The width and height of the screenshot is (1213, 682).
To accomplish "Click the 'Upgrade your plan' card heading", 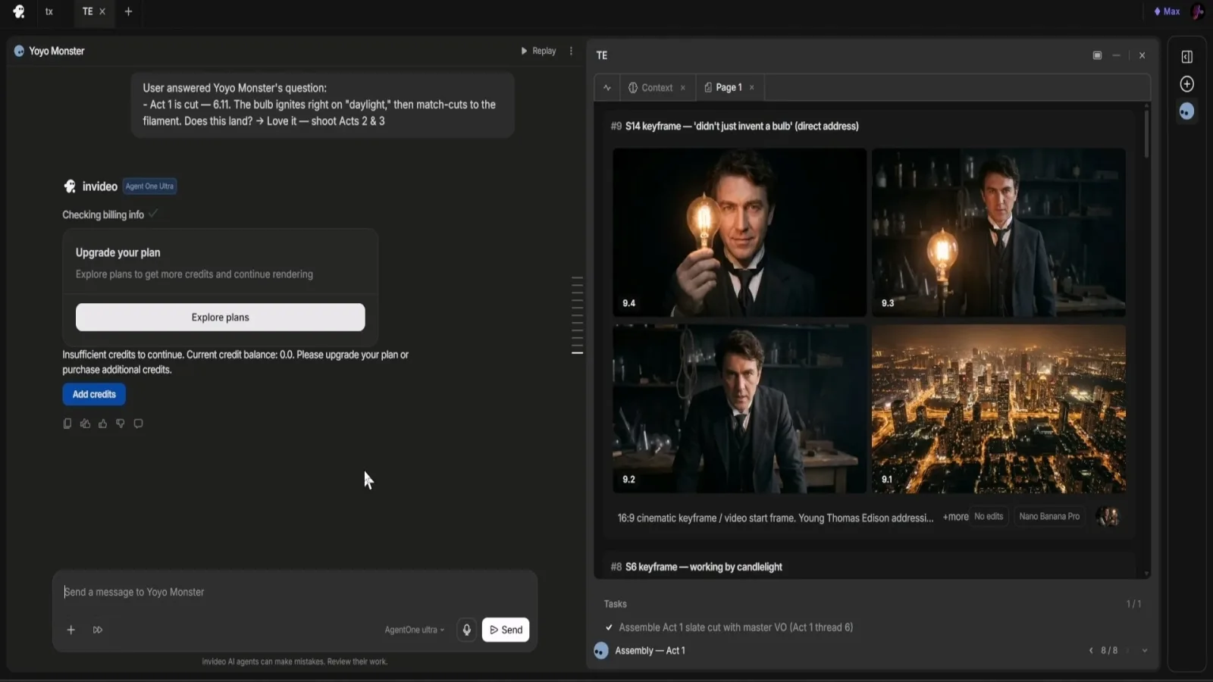I will point(118,252).
